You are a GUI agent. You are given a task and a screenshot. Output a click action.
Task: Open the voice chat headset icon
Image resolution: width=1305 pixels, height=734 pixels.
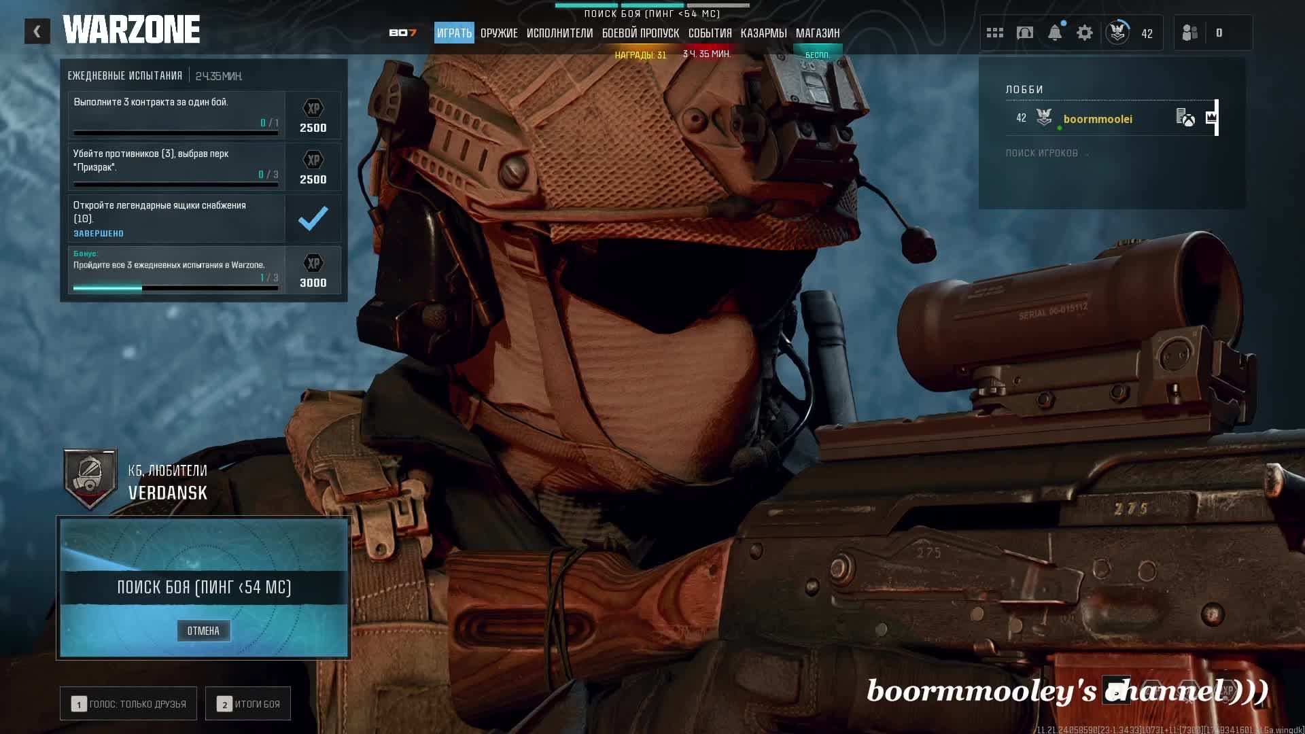click(x=1025, y=33)
